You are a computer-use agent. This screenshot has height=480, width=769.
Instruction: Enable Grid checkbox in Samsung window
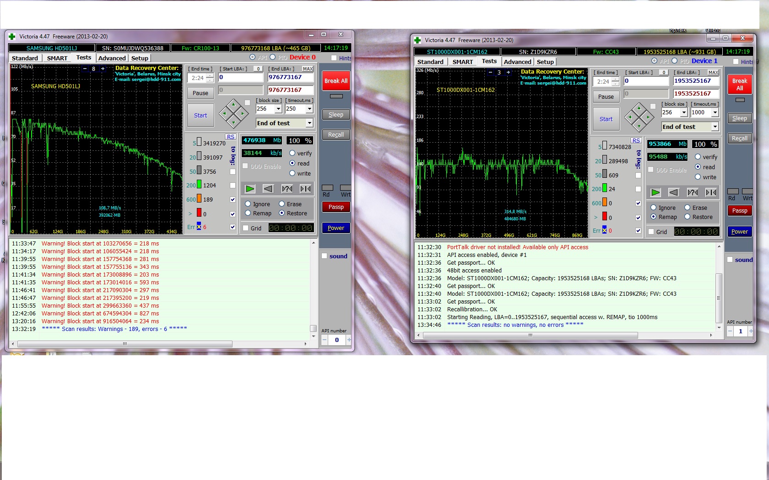(x=246, y=228)
